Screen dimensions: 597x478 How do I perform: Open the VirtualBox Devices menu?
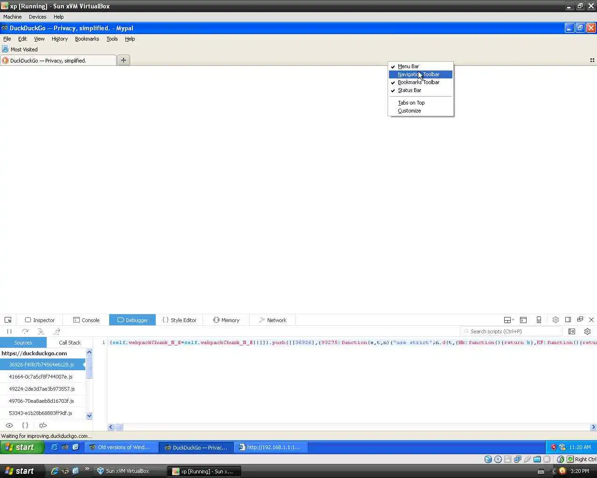point(37,17)
